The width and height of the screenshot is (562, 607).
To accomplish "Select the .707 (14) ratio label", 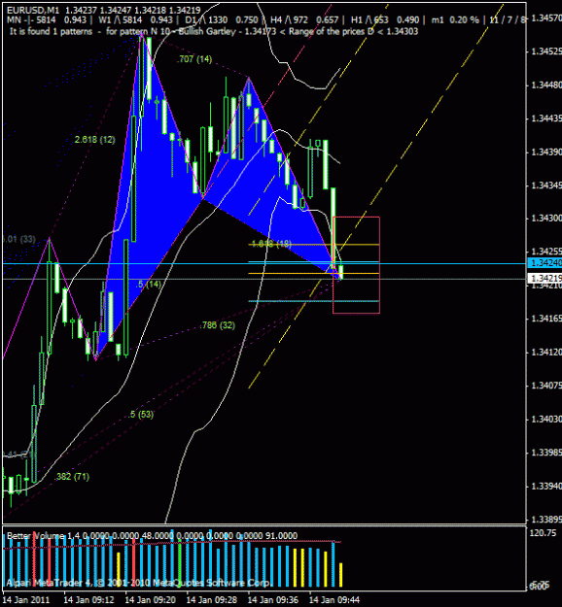I will 194,59.
